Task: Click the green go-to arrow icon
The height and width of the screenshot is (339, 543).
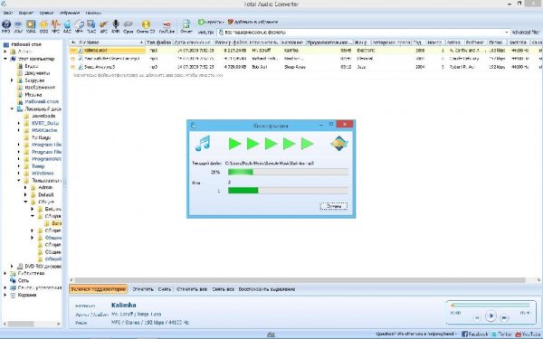Action: (201, 22)
